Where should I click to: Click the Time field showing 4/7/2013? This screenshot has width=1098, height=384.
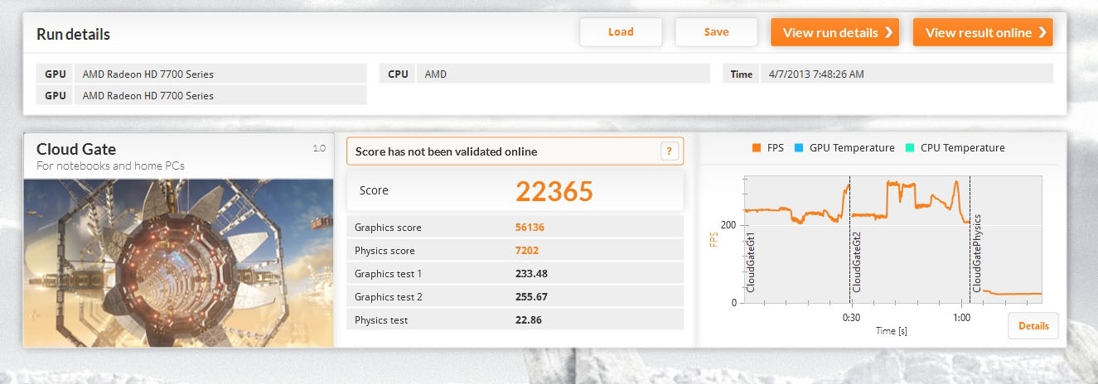pos(888,74)
